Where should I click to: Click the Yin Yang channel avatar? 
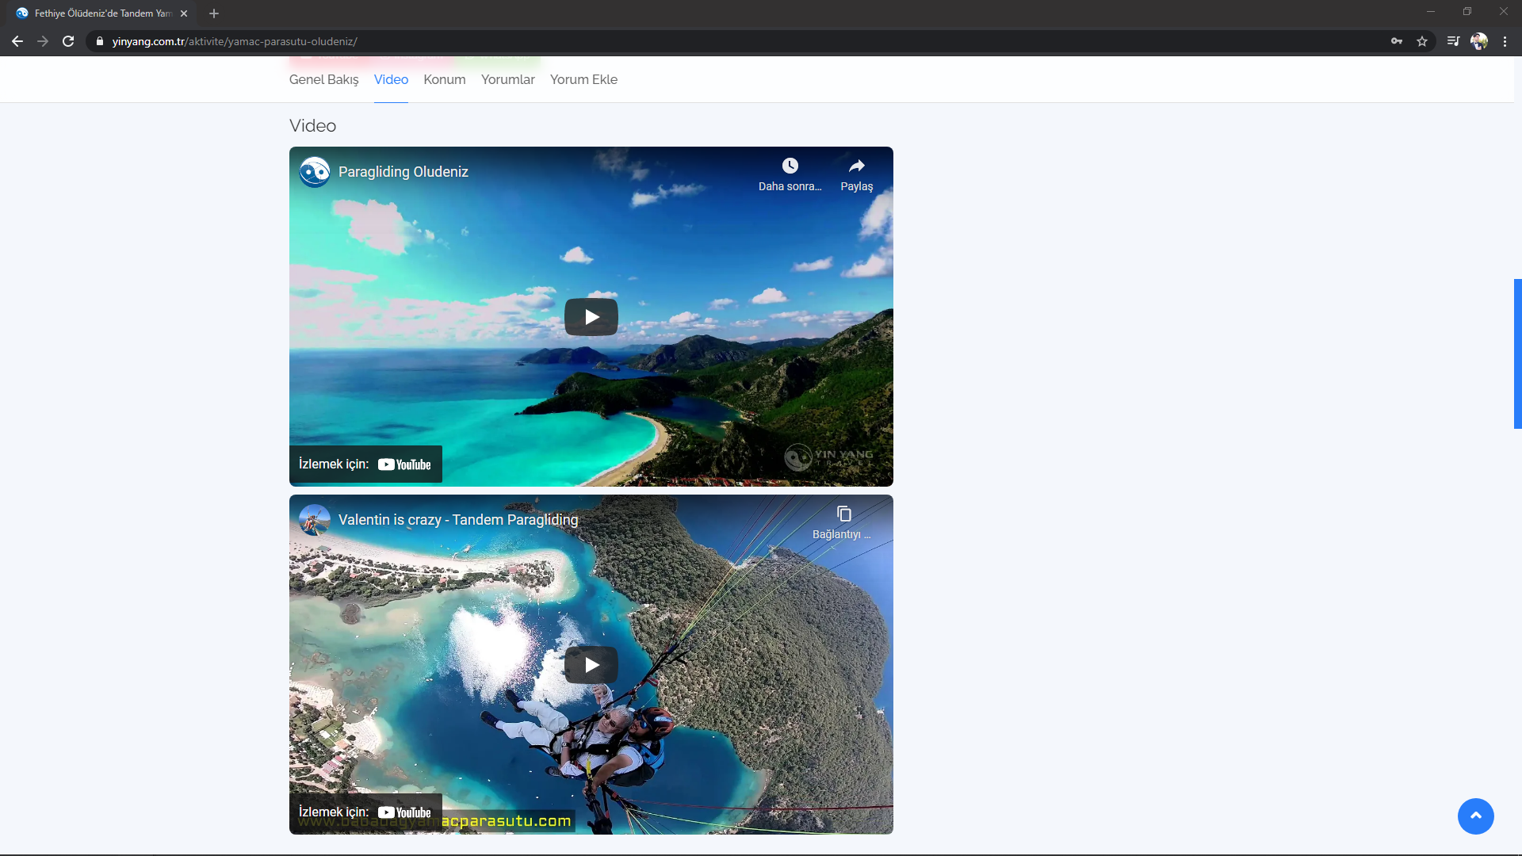(315, 172)
